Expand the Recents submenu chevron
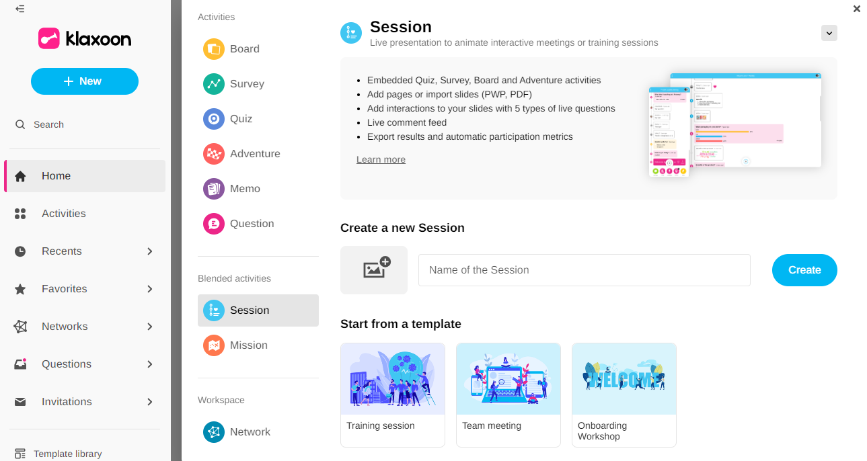867x461 pixels. 150,251
